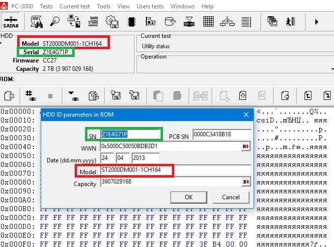
Task: Click the document with down arrow icon
Action: click(x=243, y=95)
